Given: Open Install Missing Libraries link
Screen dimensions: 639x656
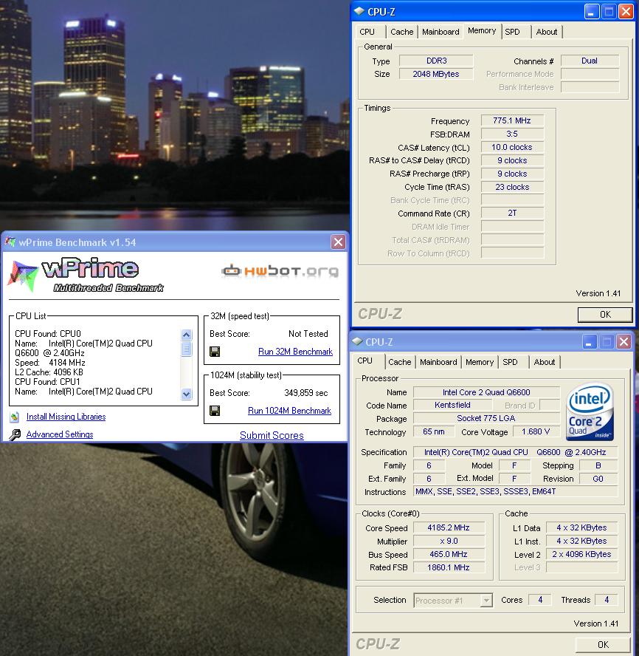Looking at the screenshot, I should (x=66, y=417).
